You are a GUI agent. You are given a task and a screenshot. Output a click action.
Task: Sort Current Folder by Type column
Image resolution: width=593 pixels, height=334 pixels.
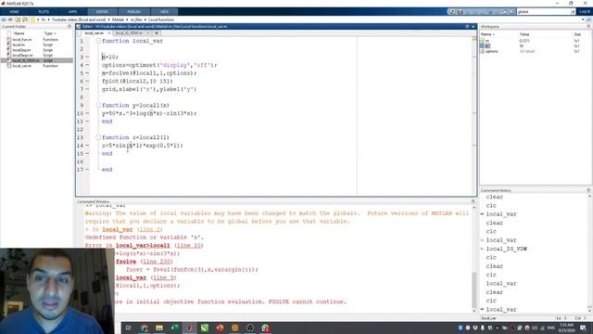(49, 33)
